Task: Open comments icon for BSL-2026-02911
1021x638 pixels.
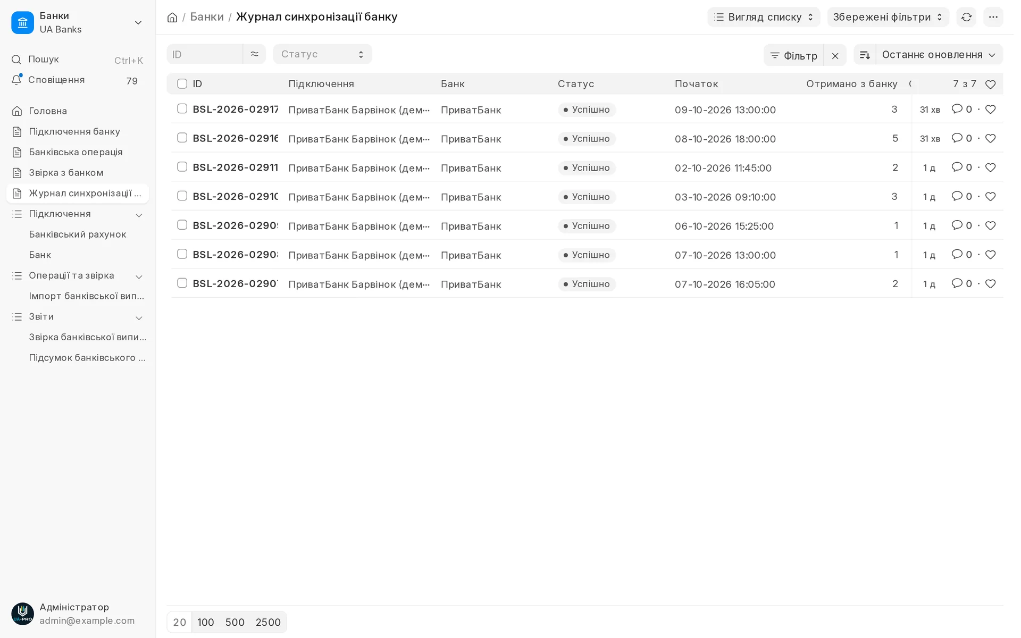Action: 957,167
